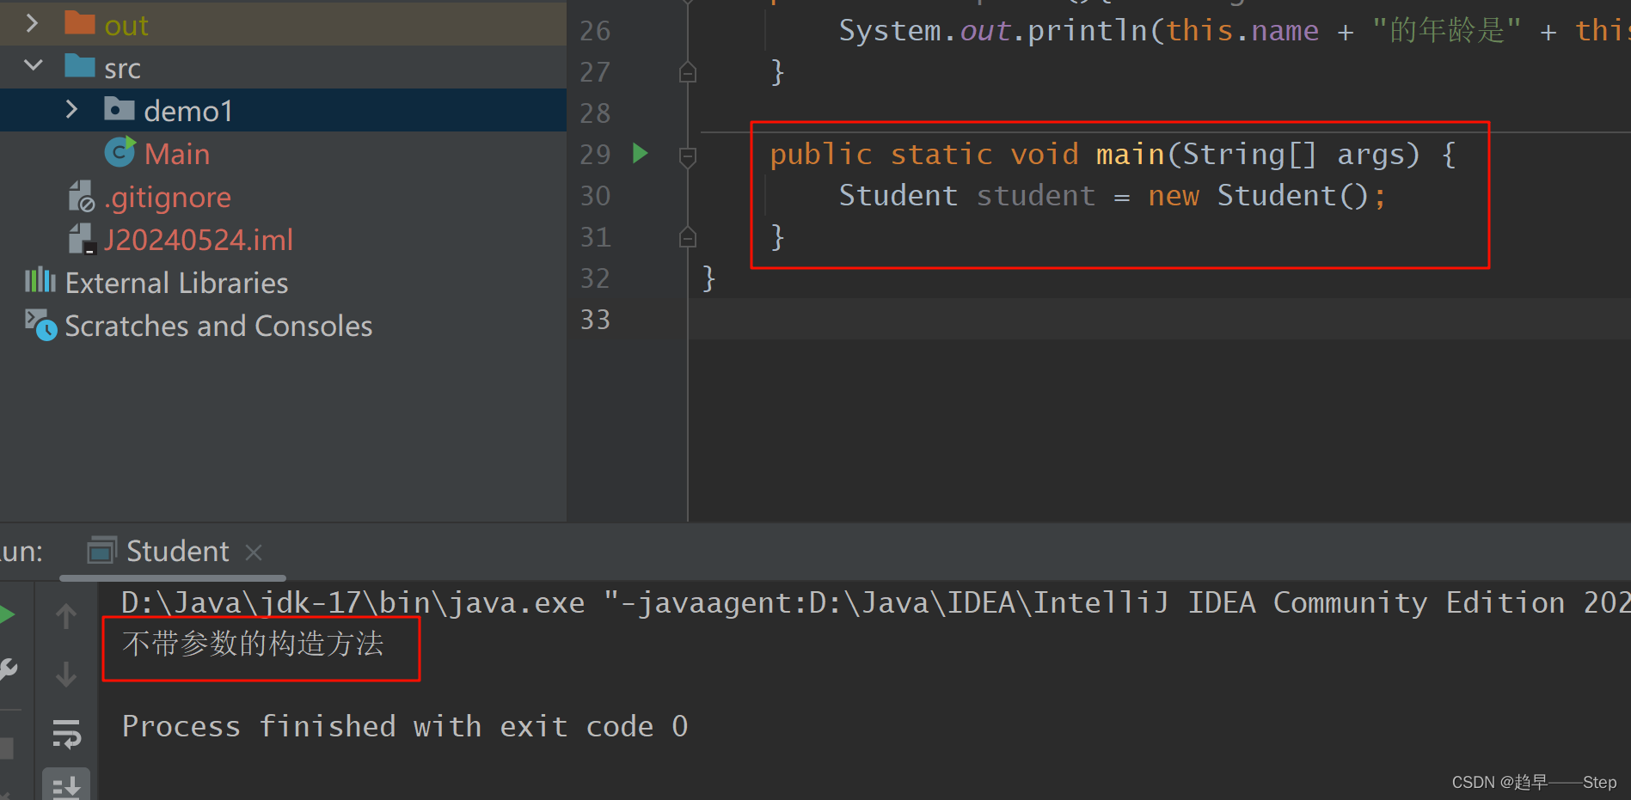Collapse main method fold marker on line 29
The height and width of the screenshot is (800, 1631).
click(x=687, y=156)
